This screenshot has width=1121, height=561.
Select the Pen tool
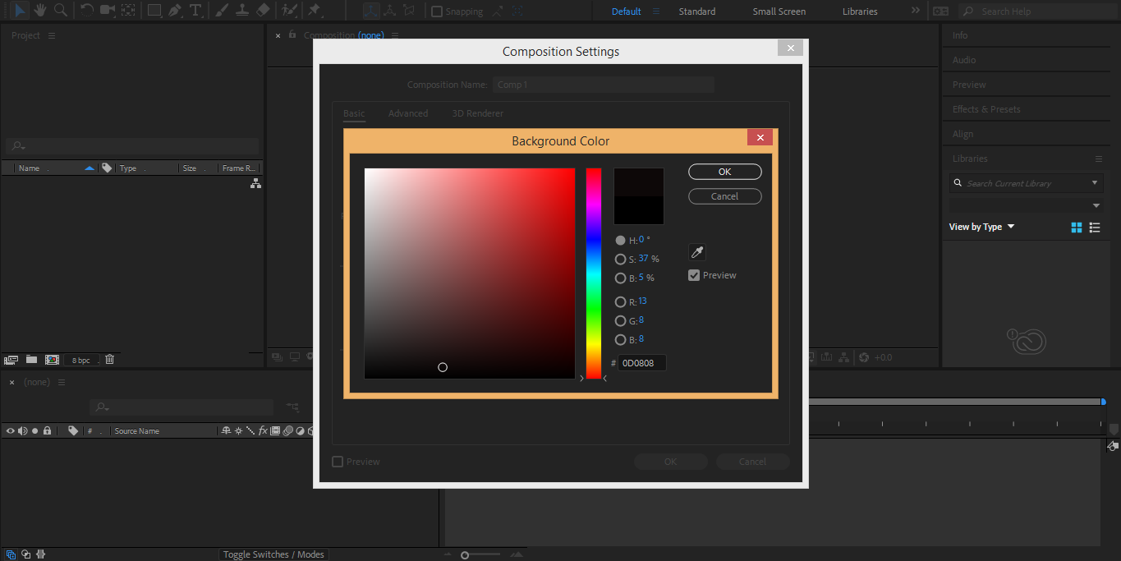175,10
